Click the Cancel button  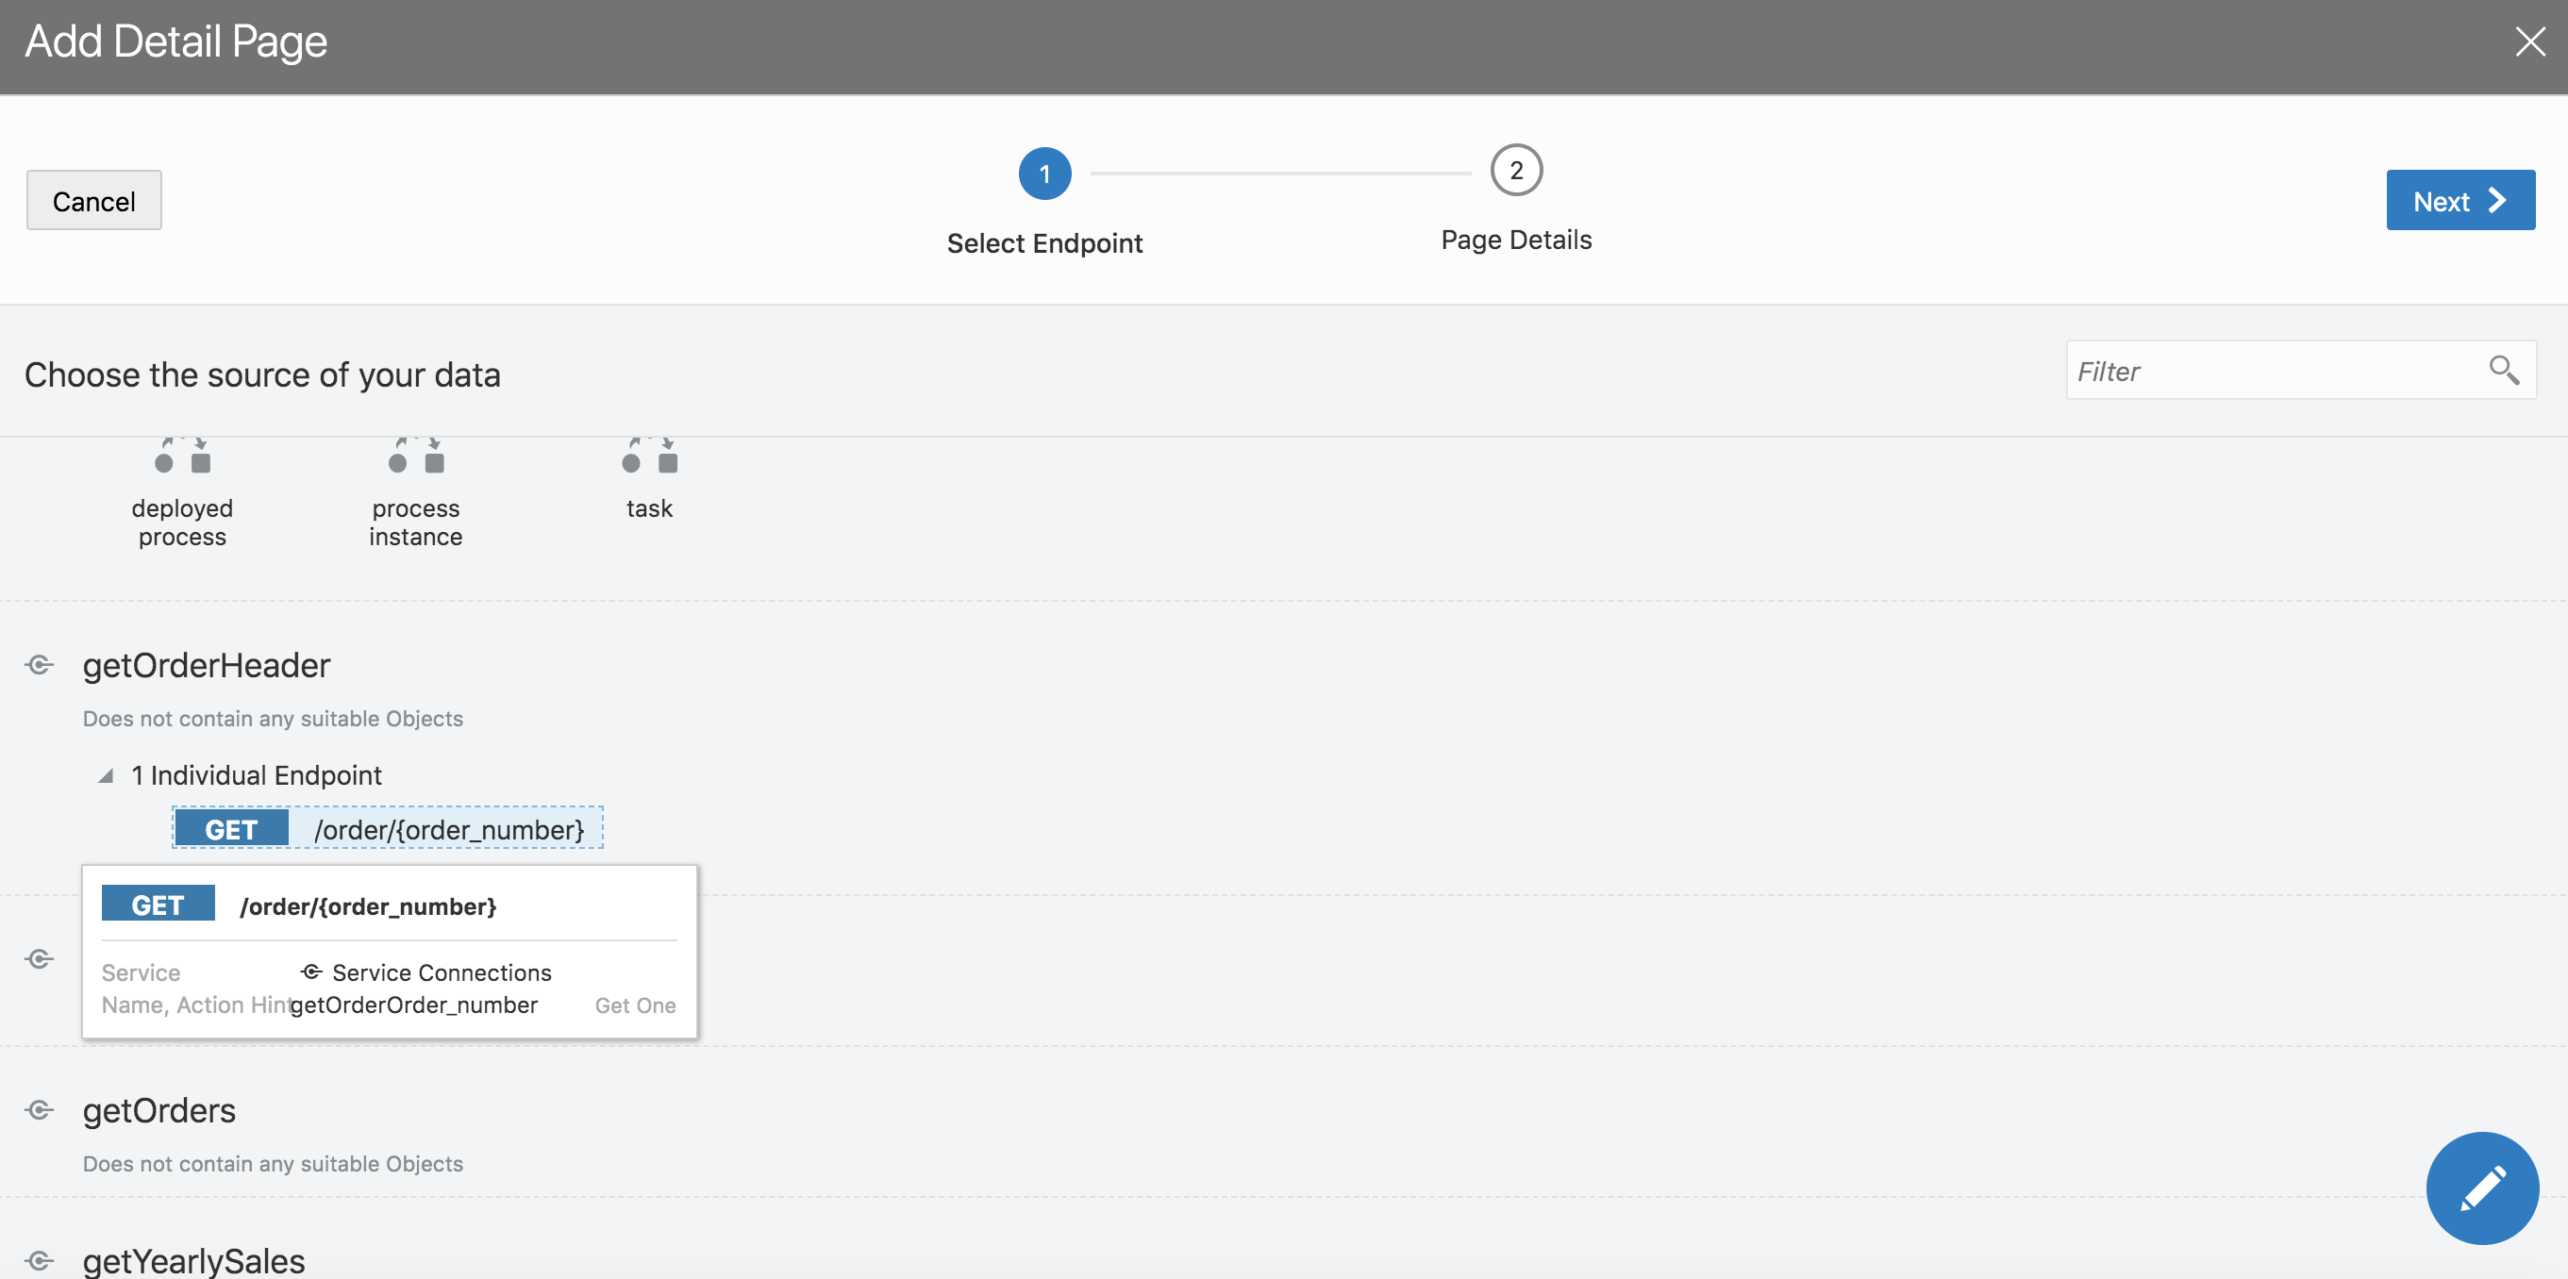93,200
